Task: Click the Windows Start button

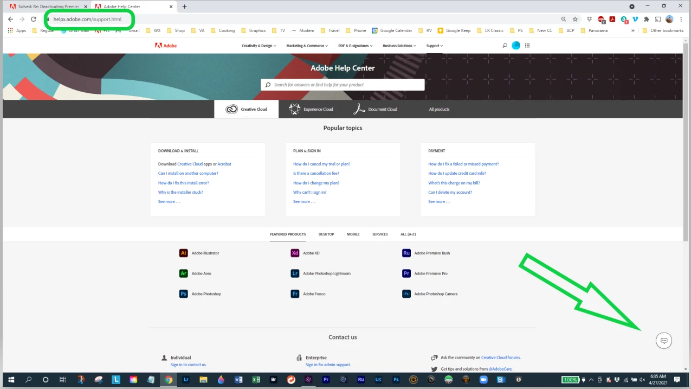Action: point(11,380)
